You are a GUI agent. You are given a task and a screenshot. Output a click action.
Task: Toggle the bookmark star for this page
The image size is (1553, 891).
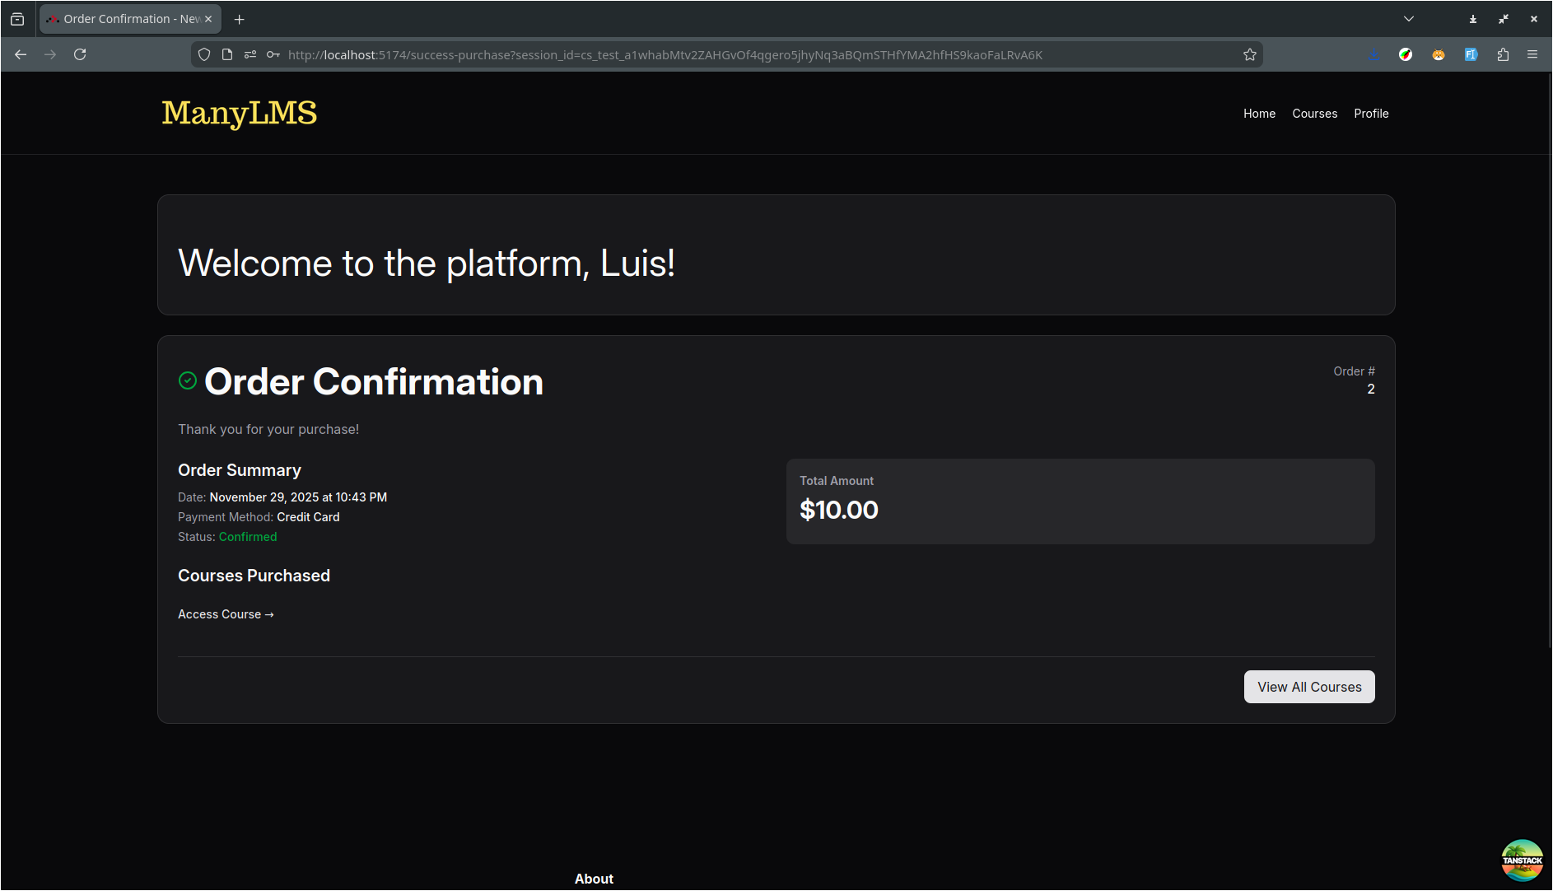pos(1249,54)
